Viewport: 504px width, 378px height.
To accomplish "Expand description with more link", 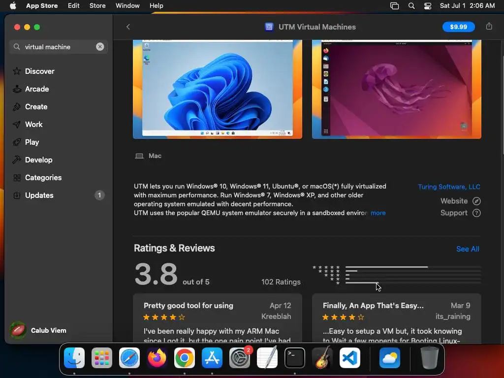I will (x=378, y=213).
